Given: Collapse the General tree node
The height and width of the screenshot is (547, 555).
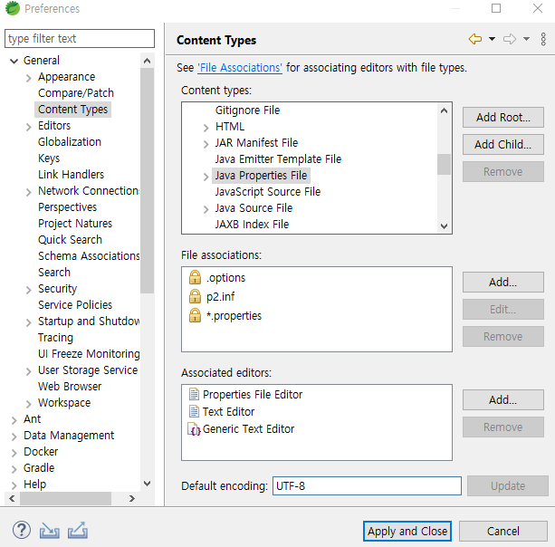Looking at the screenshot, I should tap(14, 61).
